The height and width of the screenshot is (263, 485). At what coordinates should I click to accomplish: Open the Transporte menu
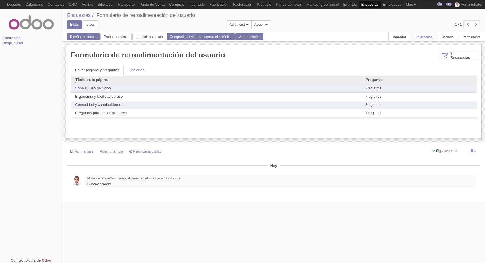pyautogui.click(x=126, y=5)
